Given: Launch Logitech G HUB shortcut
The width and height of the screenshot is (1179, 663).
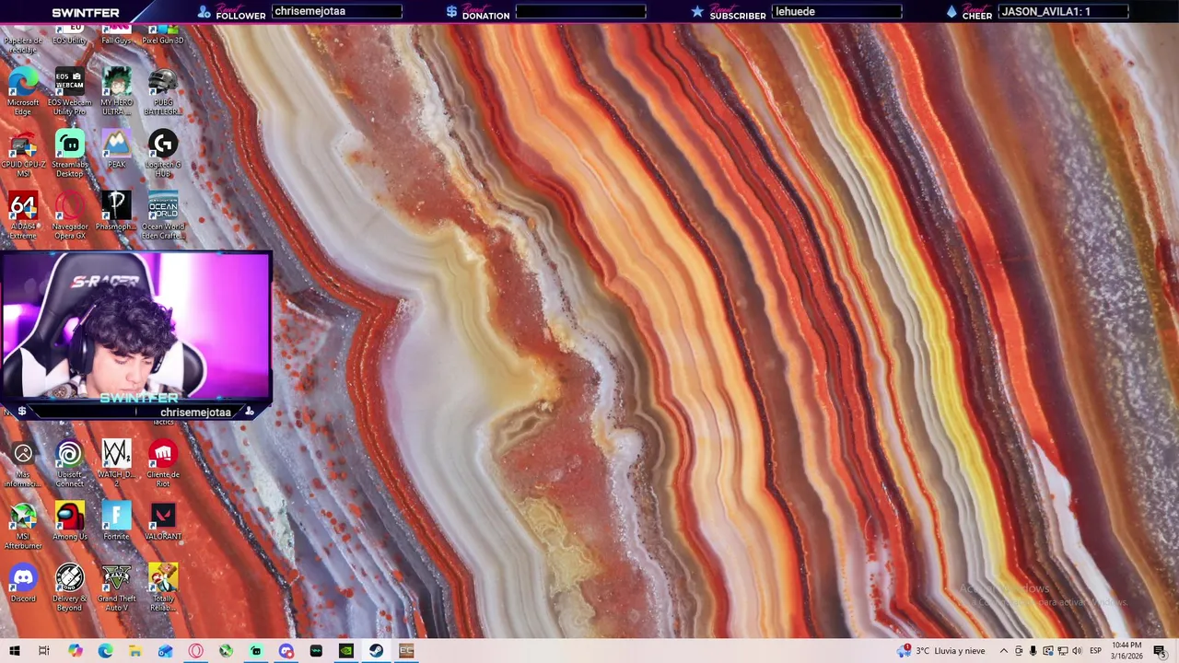Looking at the screenshot, I should click(163, 154).
